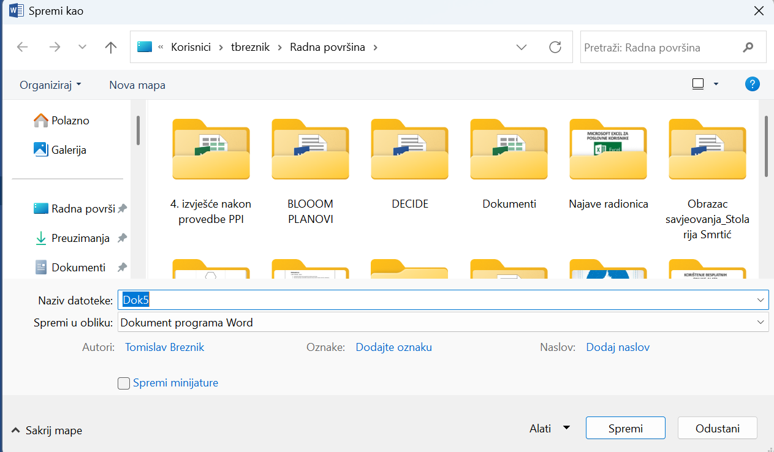The width and height of the screenshot is (774, 452).
Task: Expand the recent locations dropdown arrow
Action: click(x=82, y=47)
